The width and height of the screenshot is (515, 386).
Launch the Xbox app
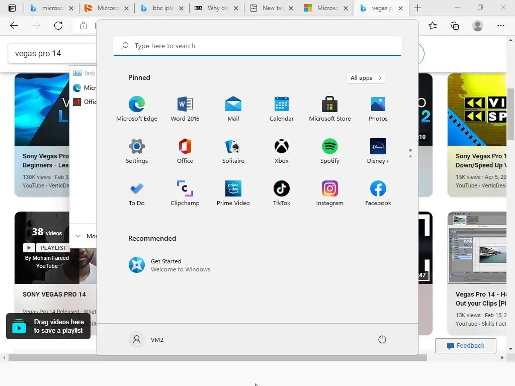[x=282, y=151]
